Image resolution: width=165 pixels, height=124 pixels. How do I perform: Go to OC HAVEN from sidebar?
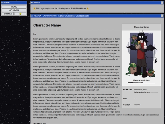14,10
